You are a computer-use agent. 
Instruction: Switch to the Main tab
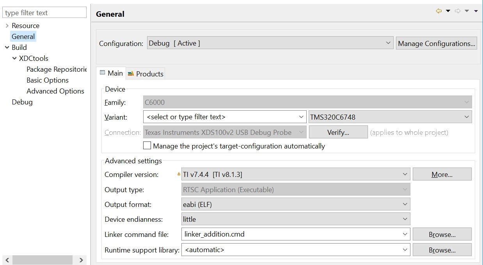[111, 73]
